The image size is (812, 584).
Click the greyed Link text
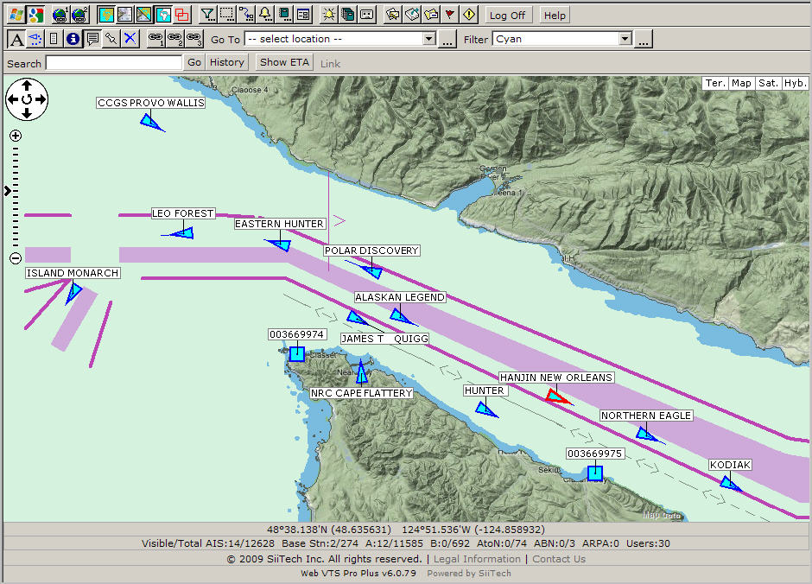coord(330,64)
